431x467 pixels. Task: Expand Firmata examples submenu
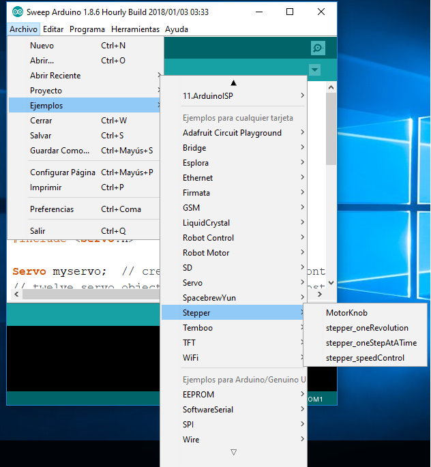(x=234, y=193)
